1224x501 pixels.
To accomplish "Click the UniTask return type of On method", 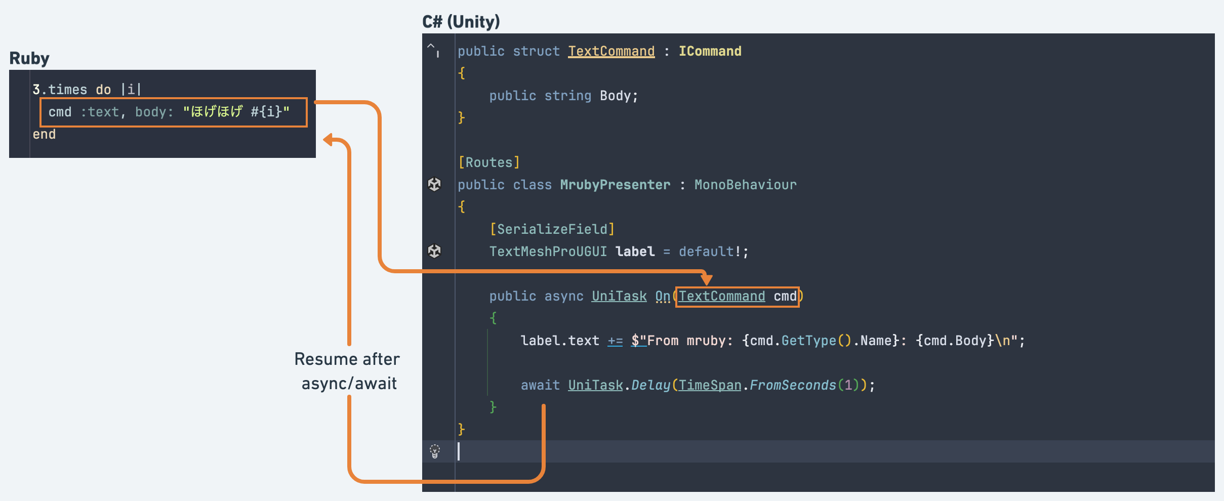I will click(x=619, y=296).
